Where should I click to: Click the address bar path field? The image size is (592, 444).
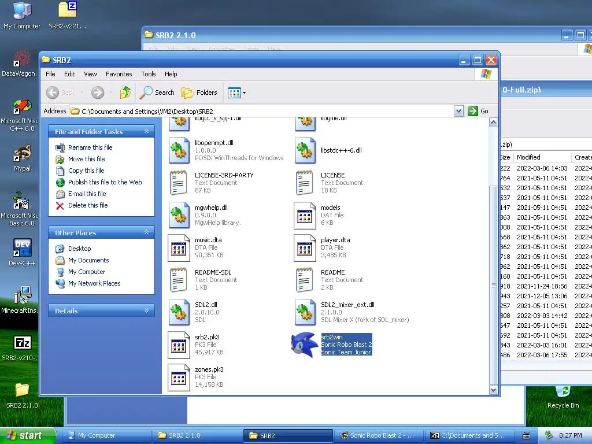[x=262, y=111]
